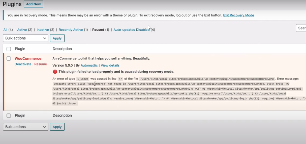Filter plugins by Active
The height and width of the screenshot is (144, 306).
point(22,30)
